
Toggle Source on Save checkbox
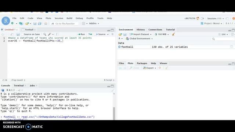pos(22,34)
